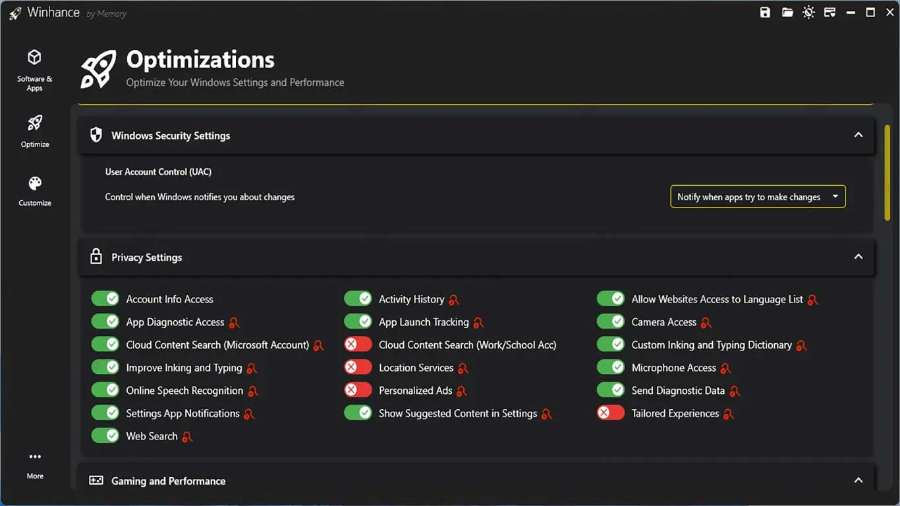Open Software & Apps in sidebar
The height and width of the screenshot is (506, 900).
pos(35,69)
